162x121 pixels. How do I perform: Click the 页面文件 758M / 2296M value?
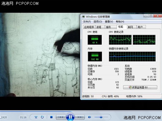(x=149, y=80)
